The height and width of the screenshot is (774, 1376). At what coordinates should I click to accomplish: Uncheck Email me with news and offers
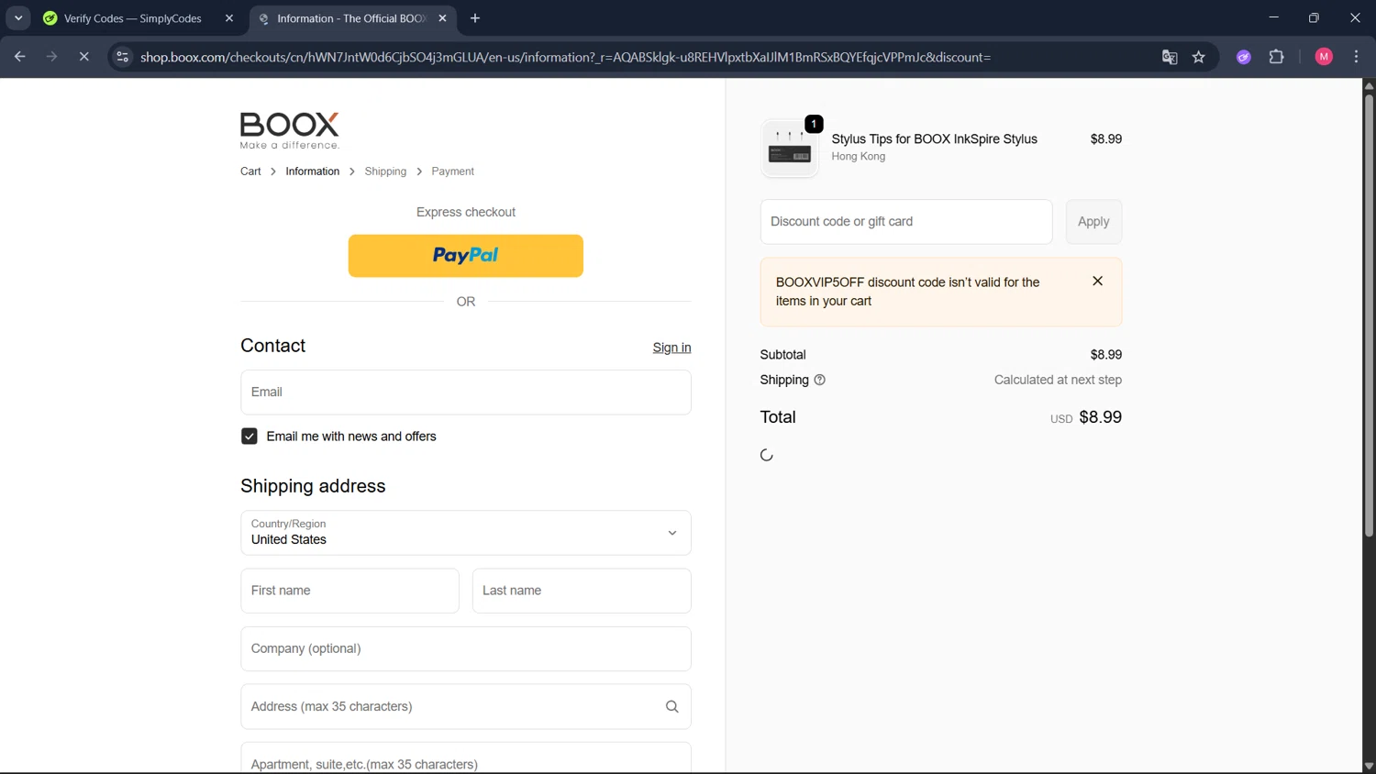coord(250,437)
